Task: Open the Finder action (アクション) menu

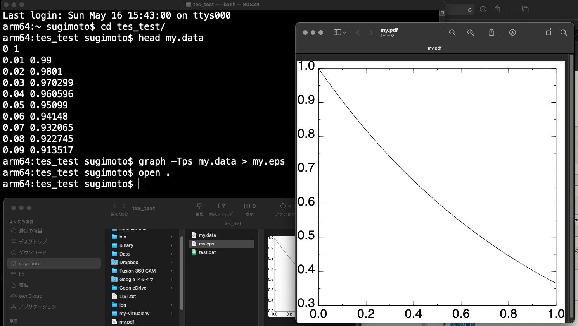Action: pyautogui.click(x=286, y=206)
